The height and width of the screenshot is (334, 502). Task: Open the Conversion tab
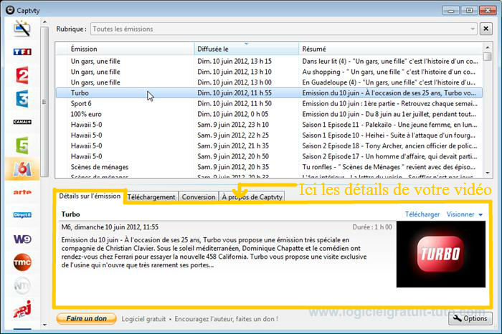tap(199, 197)
